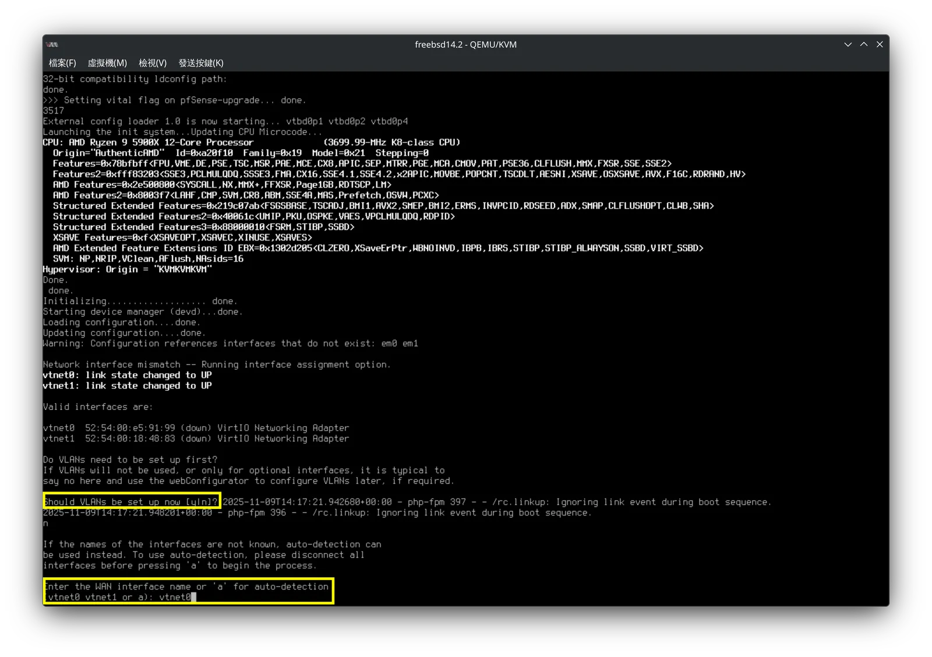
Task: Minimize the freebsd14.2 QEMU/KVM window
Action: pos(848,45)
